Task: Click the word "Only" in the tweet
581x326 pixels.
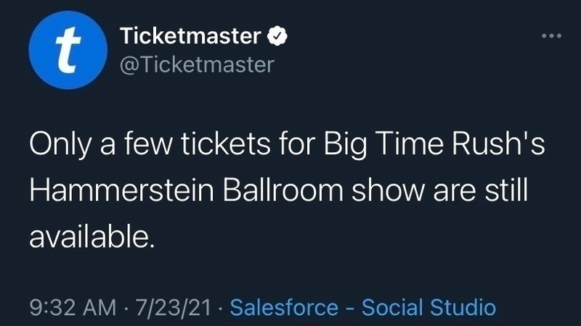Action: coord(59,146)
